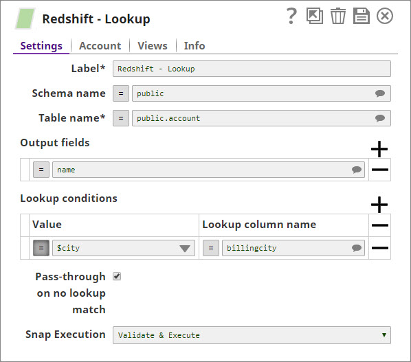Click the Label text field

click(x=252, y=69)
